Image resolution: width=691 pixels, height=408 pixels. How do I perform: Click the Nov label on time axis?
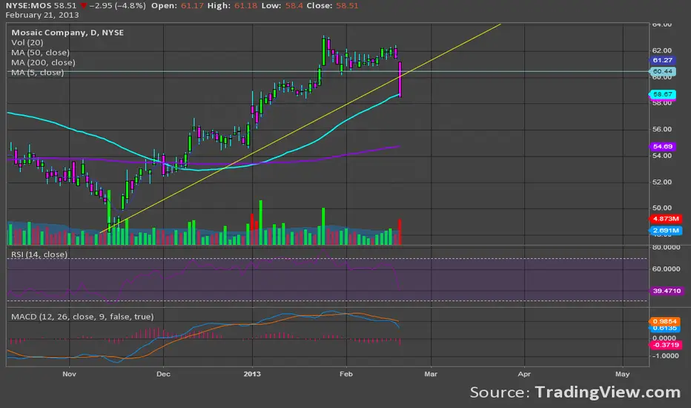[69, 374]
